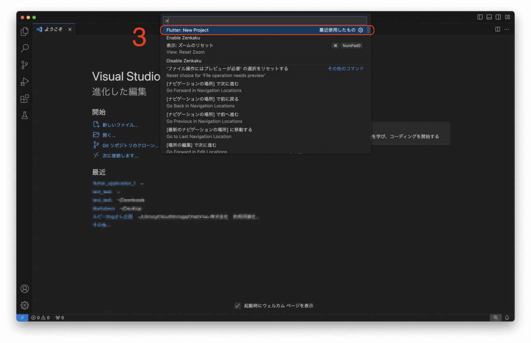Choose the Enable Zenkaku command
This screenshot has width=531, height=343.
click(x=265, y=38)
